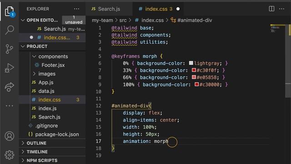Click the .gitignore file icon
The image size is (291, 164).
30,126
